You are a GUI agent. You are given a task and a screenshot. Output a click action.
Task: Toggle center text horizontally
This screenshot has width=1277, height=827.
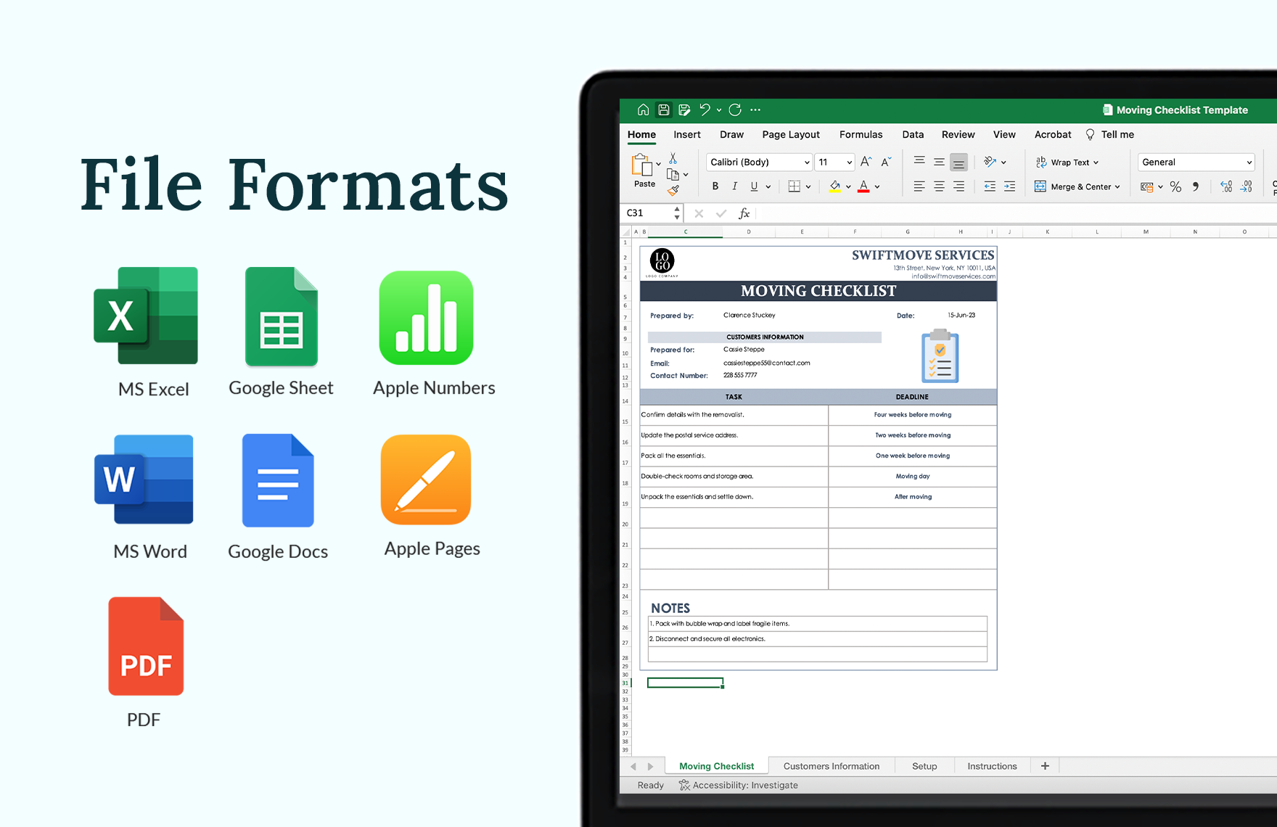(939, 186)
